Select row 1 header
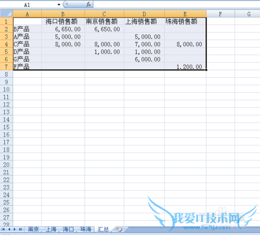This screenshot has height=235, width=260. click(6, 21)
